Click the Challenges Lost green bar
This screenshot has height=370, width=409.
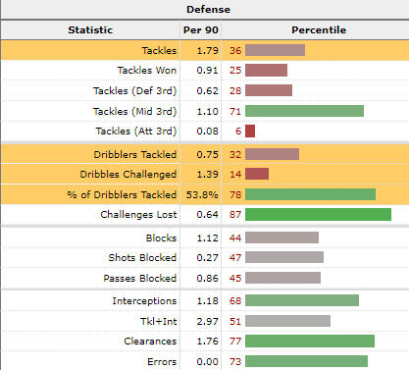(x=318, y=215)
